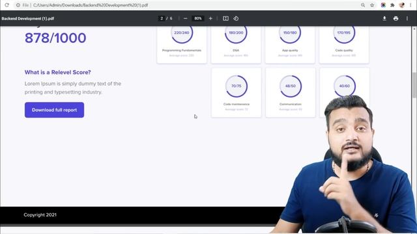The width and height of the screenshot is (417, 234).
Task: Zoom out the PDF with minus button
Action: tap(185, 18)
